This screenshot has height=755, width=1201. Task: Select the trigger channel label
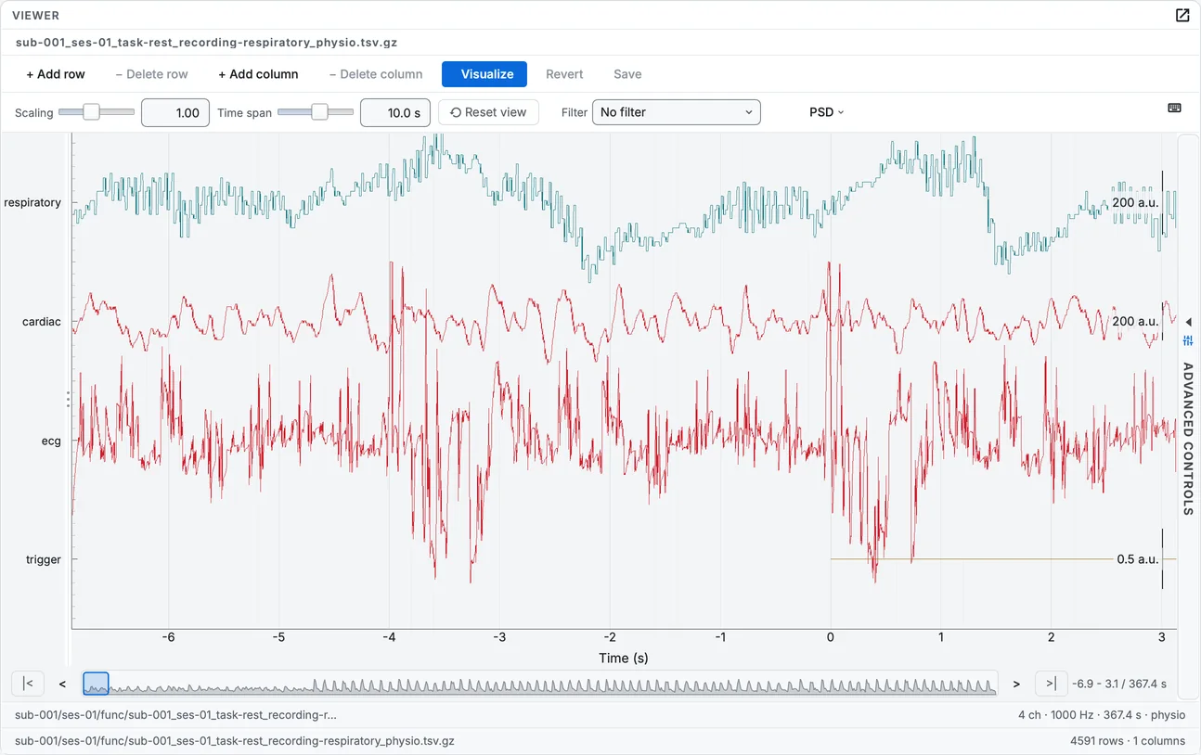pyautogui.click(x=44, y=559)
